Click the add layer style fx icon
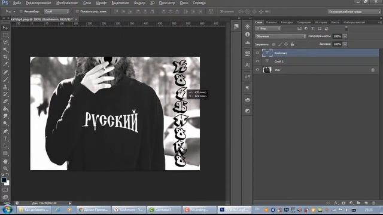 pos(336,203)
